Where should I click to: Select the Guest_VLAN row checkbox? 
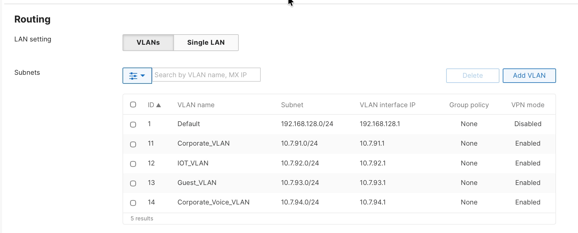click(133, 183)
